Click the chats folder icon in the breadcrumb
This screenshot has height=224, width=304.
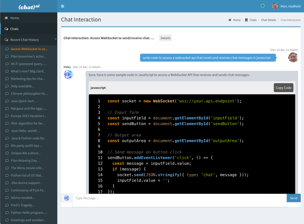(246, 20)
